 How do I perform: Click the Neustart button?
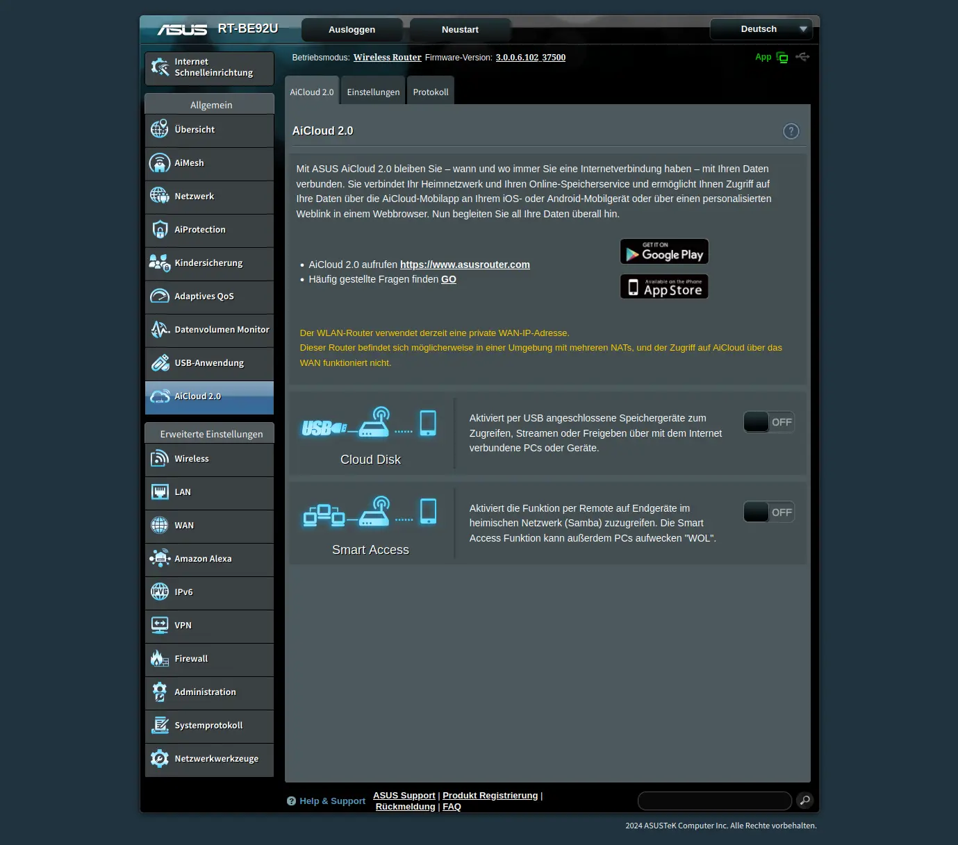click(x=460, y=30)
